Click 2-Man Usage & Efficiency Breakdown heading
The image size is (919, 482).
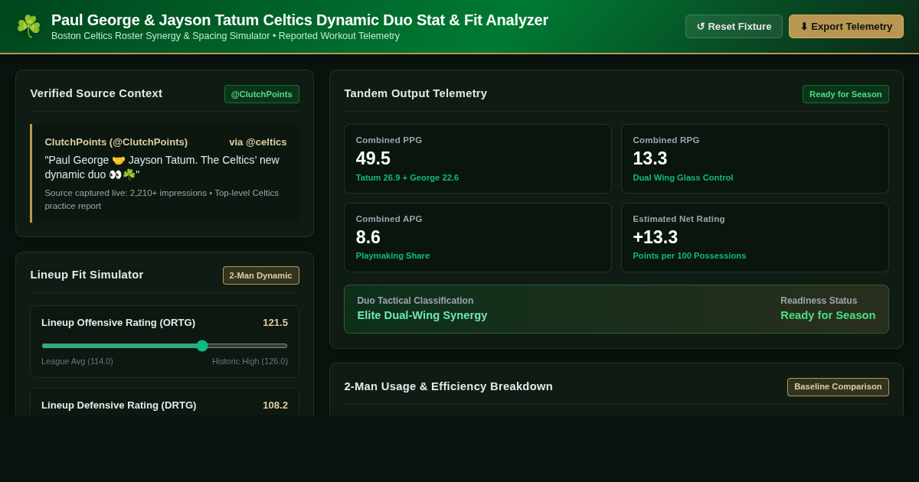449,386
